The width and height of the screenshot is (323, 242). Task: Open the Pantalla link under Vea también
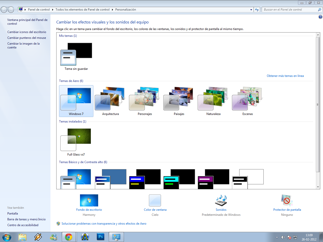coord(13,214)
